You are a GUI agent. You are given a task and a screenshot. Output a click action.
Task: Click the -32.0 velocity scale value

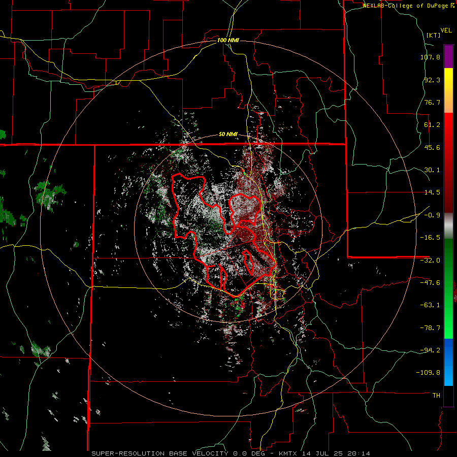point(430,260)
